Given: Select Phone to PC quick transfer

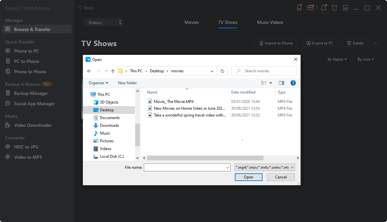Looking at the screenshot, I should (26, 51).
